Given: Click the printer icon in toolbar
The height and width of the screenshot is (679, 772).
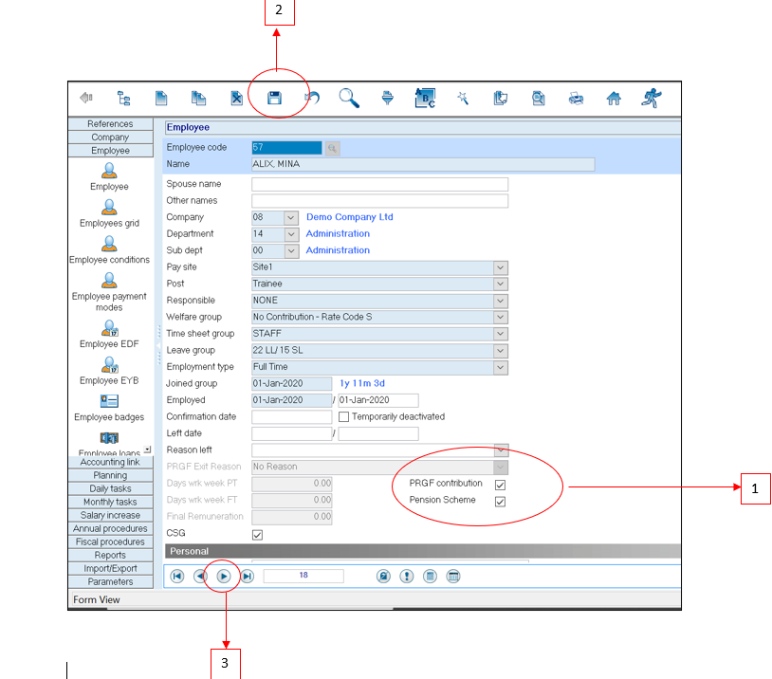Looking at the screenshot, I should pyautogui.click(x=576, y=98).
